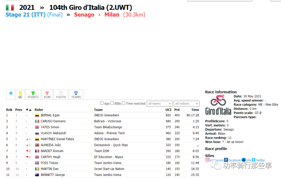281x178 pixels.
Task: Click the French flag next to BARDET Romain
Action: click(37, 151)
